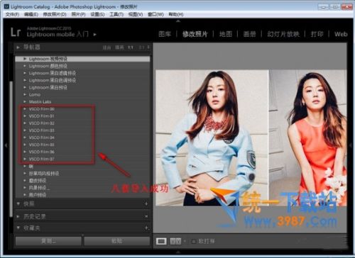Click the before/after YY comparison view icon

pyautogui.click(x=175, y=241)
